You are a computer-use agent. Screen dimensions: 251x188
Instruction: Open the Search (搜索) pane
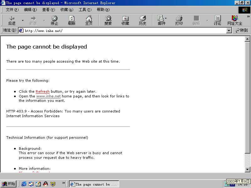108,21
